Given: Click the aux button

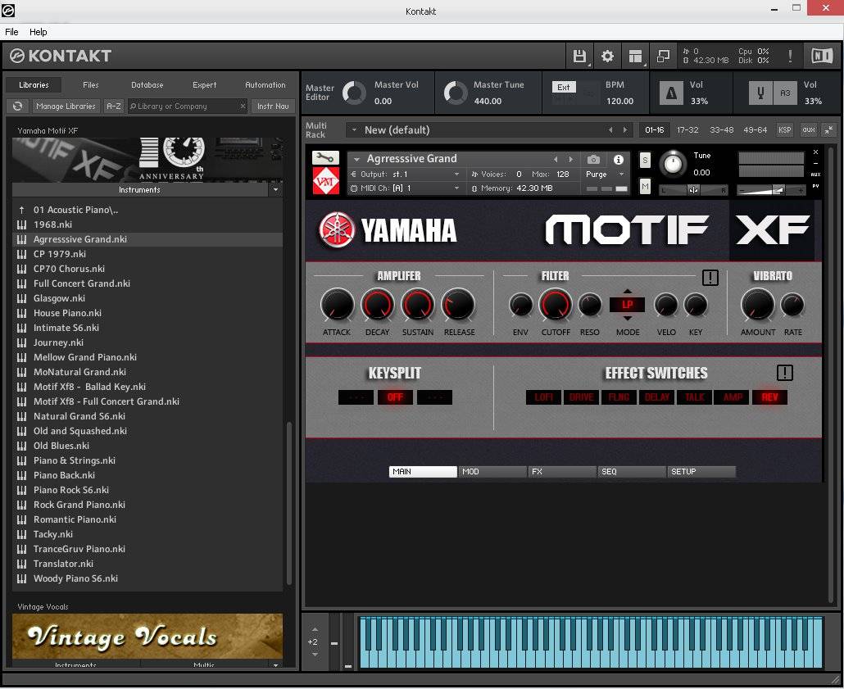Looking at the screenshot, I should click(809, 129).
